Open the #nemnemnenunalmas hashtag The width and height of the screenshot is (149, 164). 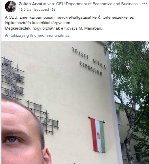pos(50,36)
